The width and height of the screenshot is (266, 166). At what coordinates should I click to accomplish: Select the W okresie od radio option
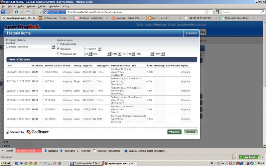(58, 53)
